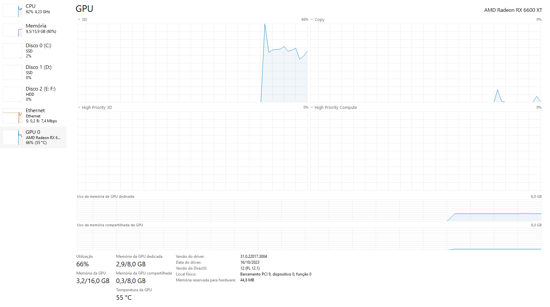Open the High Priority 3D dropdown chevron
The width and height of the screenshot is (550, 307).
79,107
